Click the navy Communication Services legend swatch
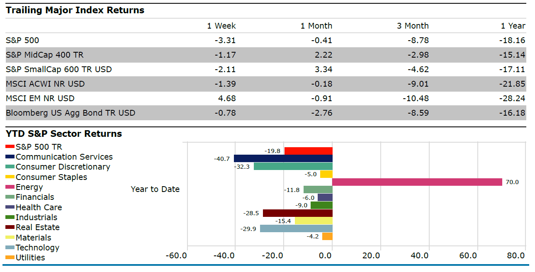The width and height of the screenshot is (535, 272). point(10,157)
